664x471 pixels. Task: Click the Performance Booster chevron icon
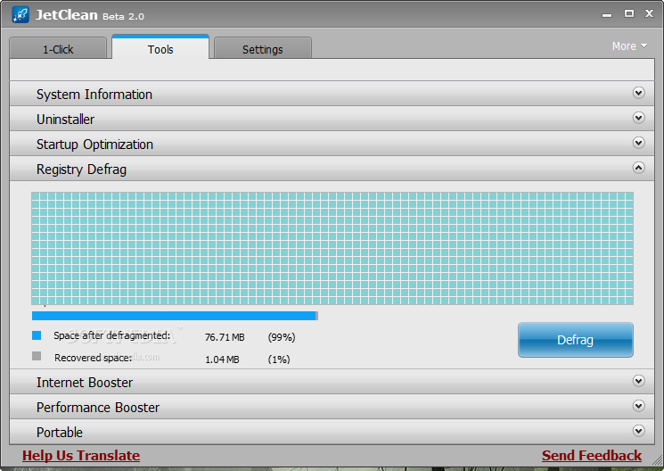[x=638, y=406]
